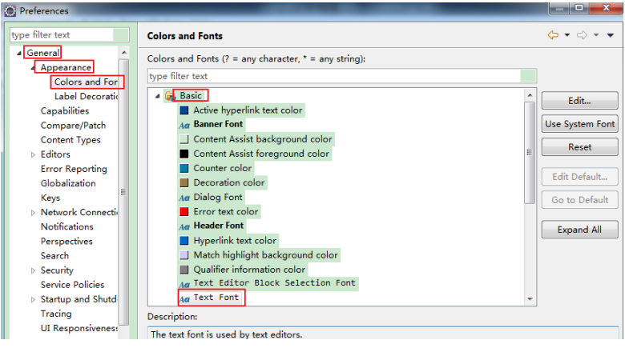Open Compare/Patch preferences page
625x352 pixels.
[x=74, y=126]
